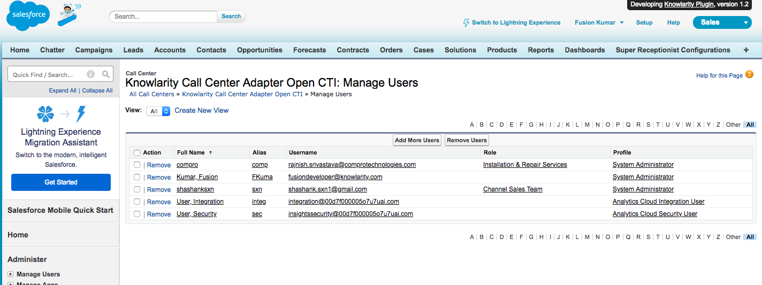Expand the Manage Users tree item
This screenshot has height=285, width=762.
[10, 274]
